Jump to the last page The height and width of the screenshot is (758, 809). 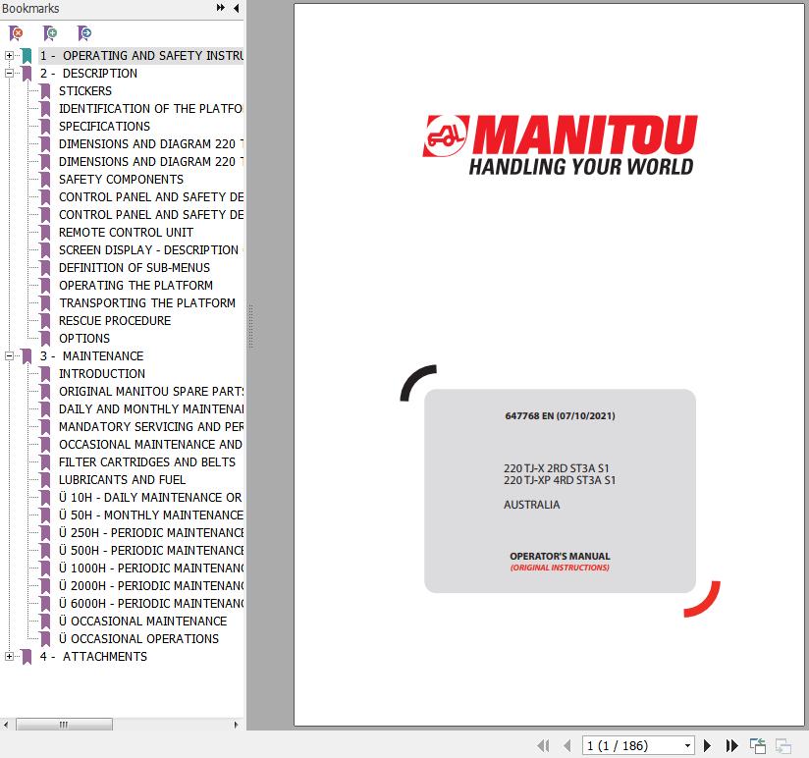731,745
